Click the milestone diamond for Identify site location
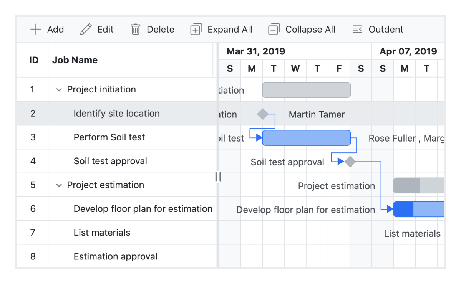Screen dimensions: 461x284 tap(263, 114)
